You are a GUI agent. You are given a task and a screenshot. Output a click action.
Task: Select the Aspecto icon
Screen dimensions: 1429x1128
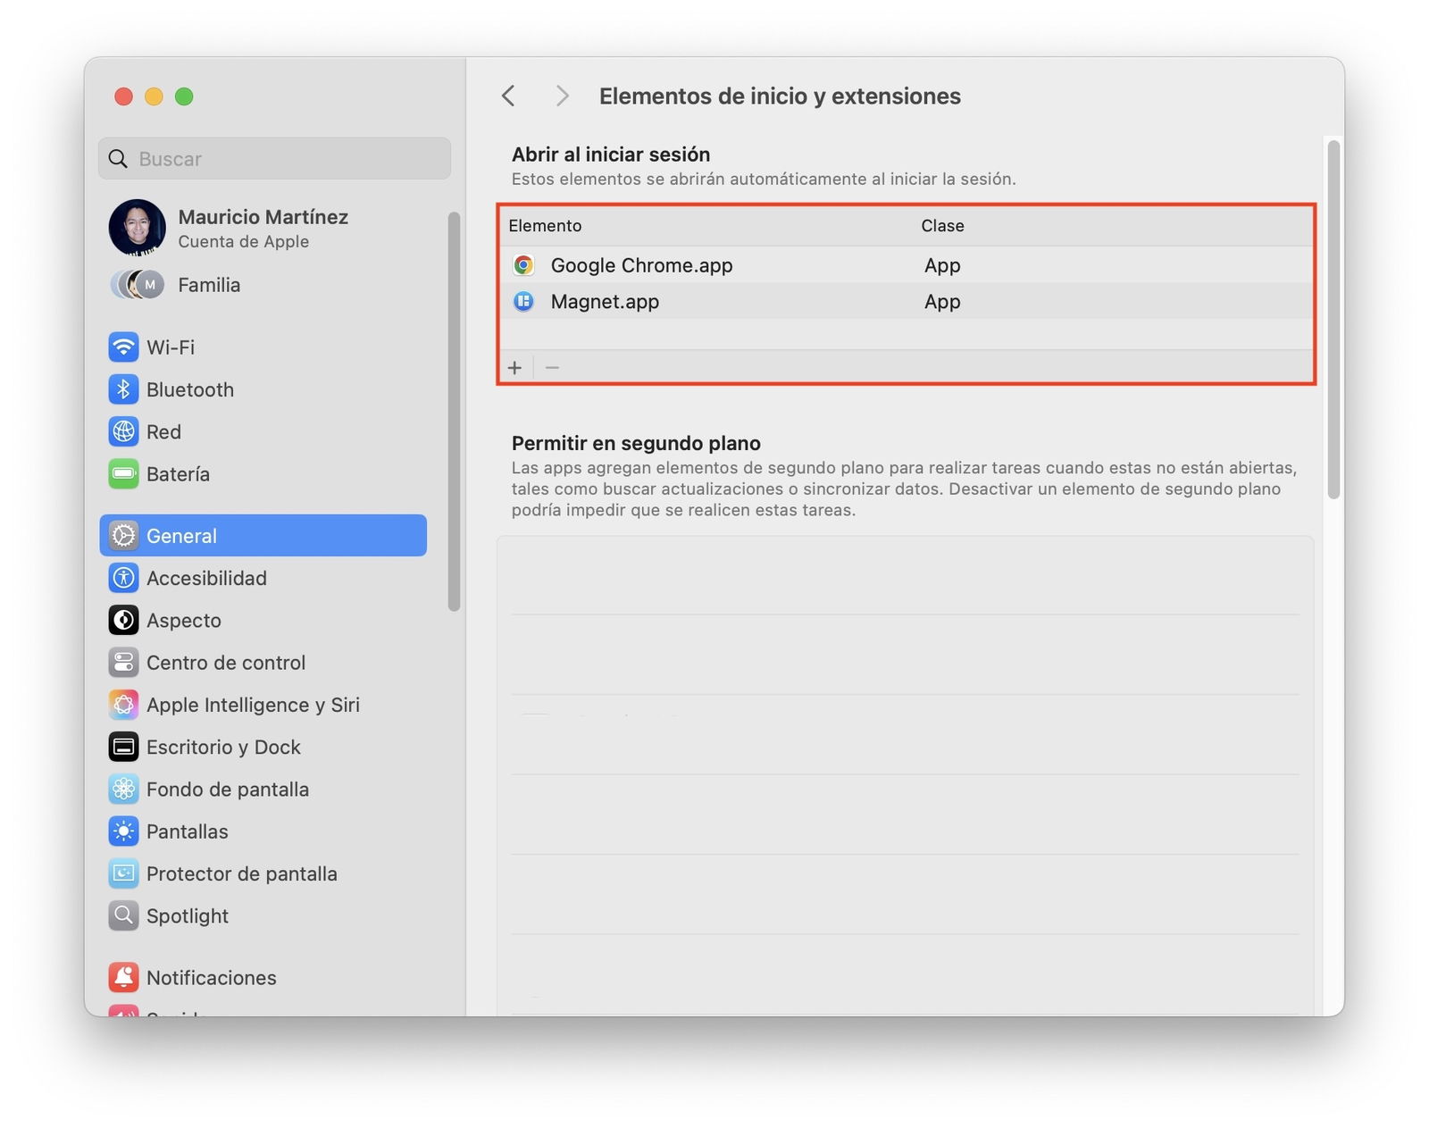[x=123, y=620]
